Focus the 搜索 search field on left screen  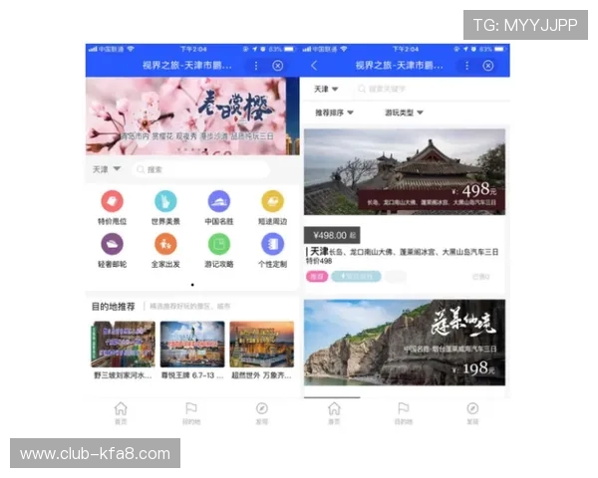tap(200, 169)
